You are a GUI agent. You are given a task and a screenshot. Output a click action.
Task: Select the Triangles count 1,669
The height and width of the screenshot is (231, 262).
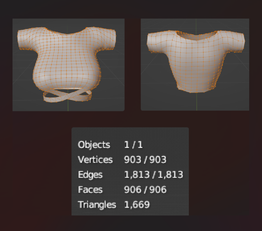click(x=137, y=205)
